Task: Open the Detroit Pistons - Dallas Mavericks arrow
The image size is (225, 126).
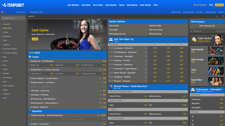Action: (x=186, y=87)
